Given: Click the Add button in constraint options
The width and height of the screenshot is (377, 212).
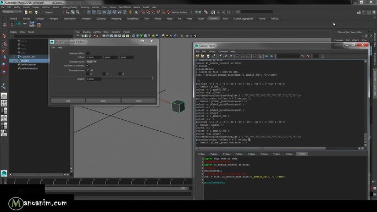Looking at the screenshot, I should (x=68, y=101).
